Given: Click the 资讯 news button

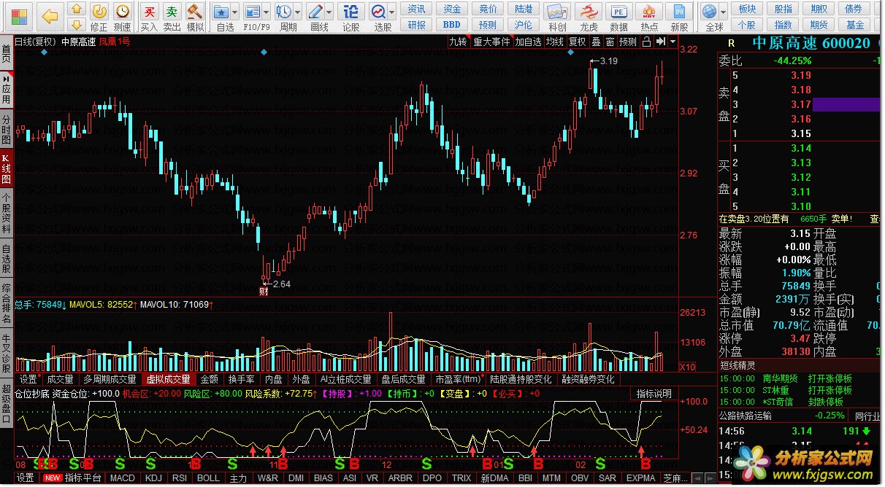Looking at the screenshot, I should click(x=416, y=9).
